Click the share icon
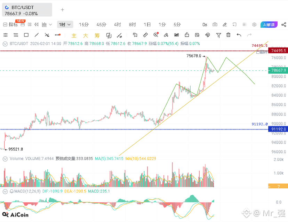288x222 pixels. [284, 25]
